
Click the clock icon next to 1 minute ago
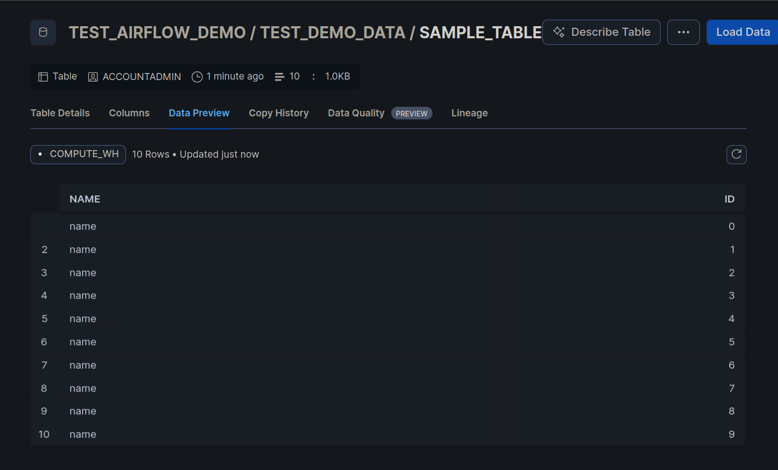click(x=197, y=77)
